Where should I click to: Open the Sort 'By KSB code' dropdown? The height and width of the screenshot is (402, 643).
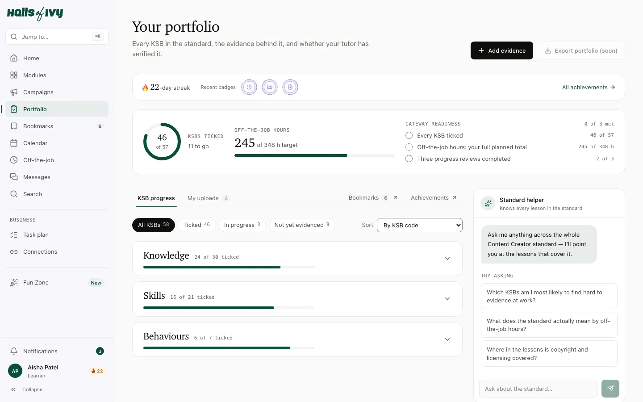click(420, 225)
